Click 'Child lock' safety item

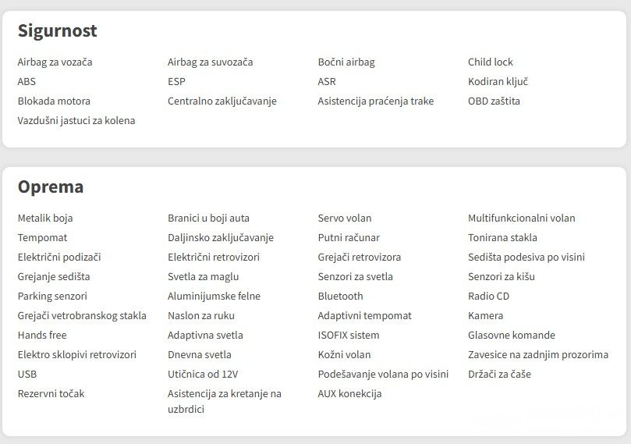pyautogui.click(x=491, y=62)
